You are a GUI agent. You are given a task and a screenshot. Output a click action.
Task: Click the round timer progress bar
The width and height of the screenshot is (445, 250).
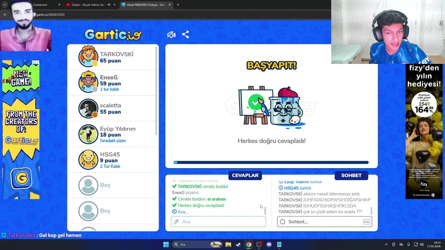click(271, 162)
